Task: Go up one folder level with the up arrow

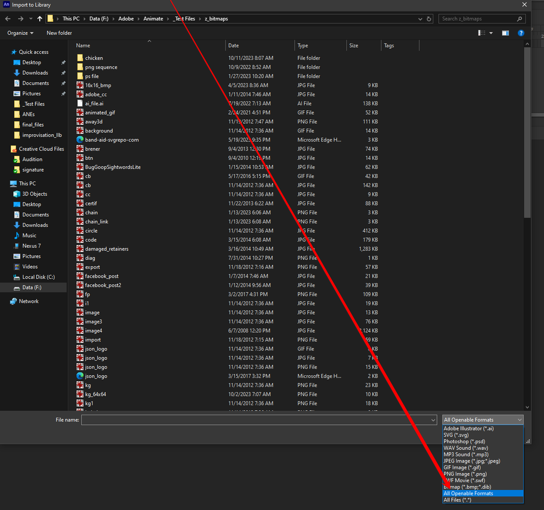Action: click(x=39, y=18)
